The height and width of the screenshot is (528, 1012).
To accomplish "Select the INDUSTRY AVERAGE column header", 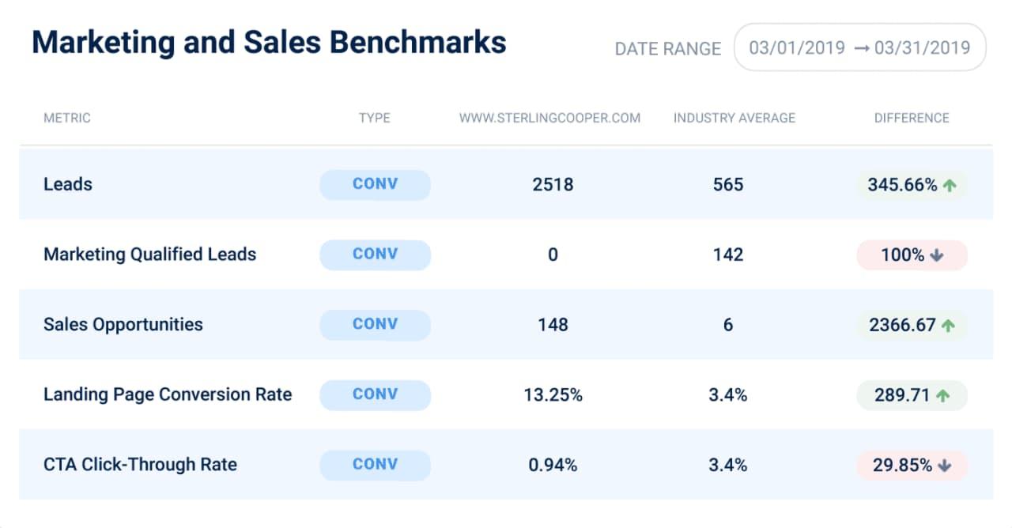I will point(734,118).
